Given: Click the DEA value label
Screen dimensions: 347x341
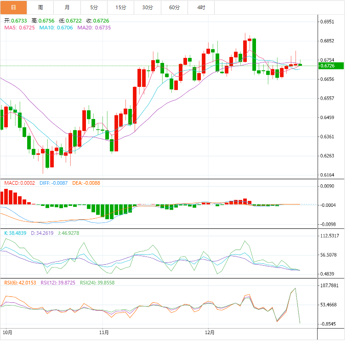Looking at the screenshot, I should (85, 183).
